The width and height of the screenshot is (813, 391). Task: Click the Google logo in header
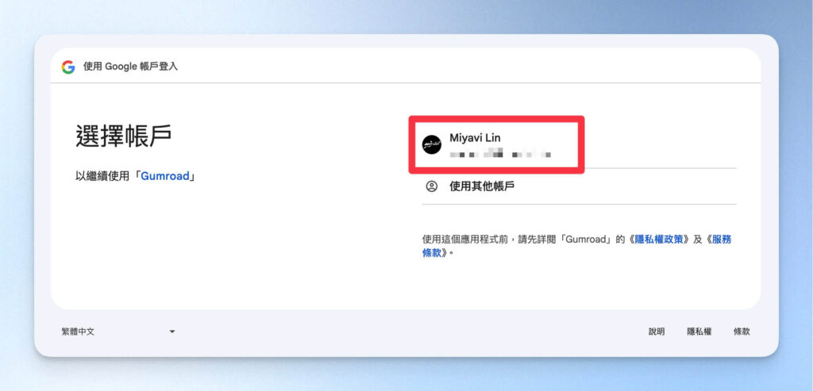[68, 67]
